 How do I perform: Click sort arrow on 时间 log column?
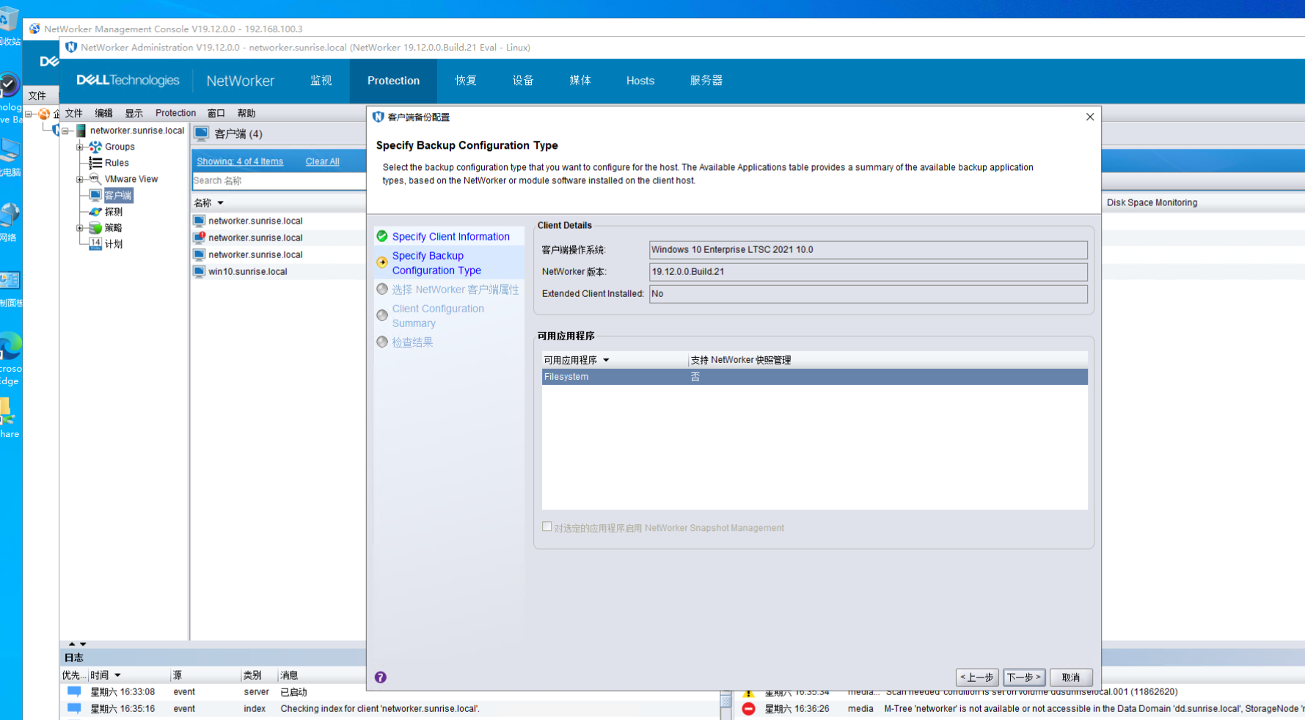click(117, 675)
